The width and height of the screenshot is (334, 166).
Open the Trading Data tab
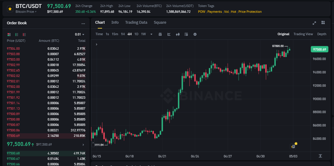coord(136,23)
